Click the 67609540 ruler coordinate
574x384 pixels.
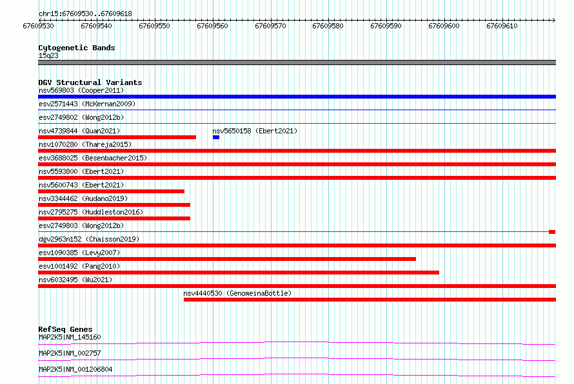coord(96,26)
